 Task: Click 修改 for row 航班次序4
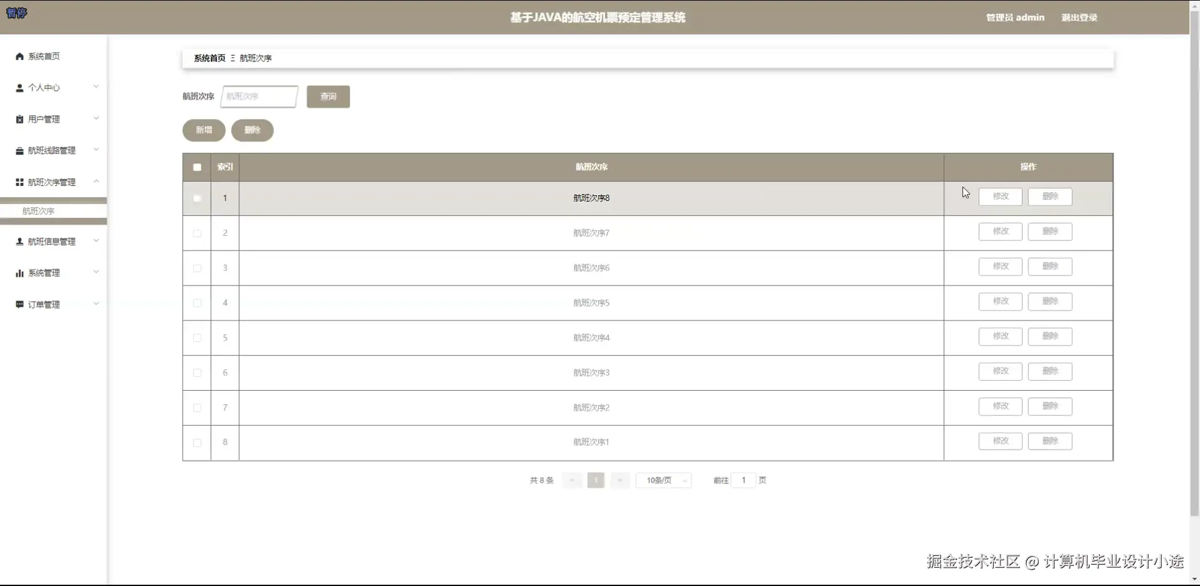pyautogui.click(x=1001, y=337)
